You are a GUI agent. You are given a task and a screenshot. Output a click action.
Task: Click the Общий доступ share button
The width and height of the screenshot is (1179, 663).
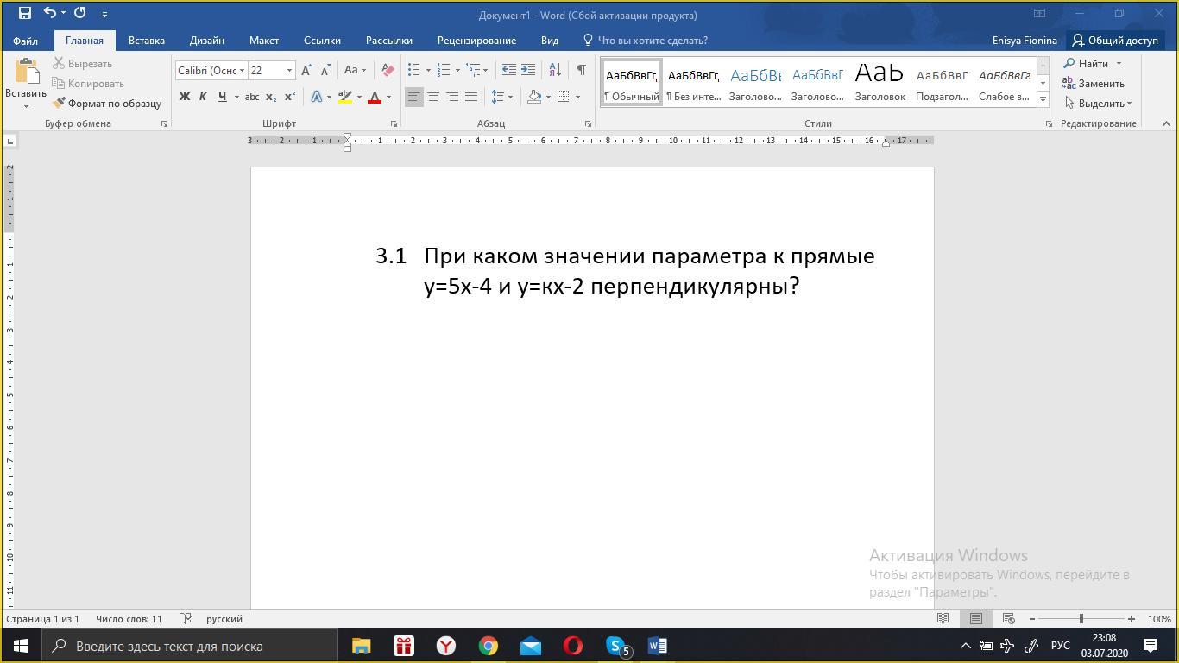click(x=1114, y=41)
